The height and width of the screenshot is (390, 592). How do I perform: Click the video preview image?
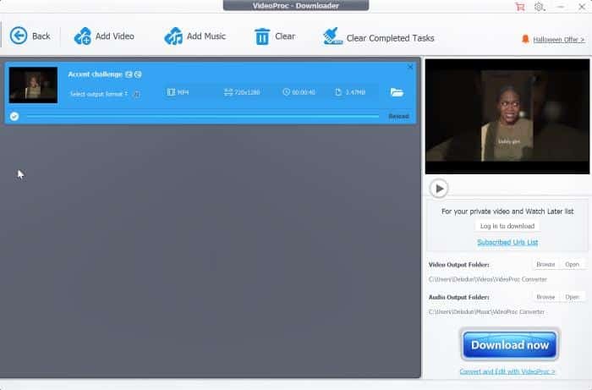tap(507, 116)
